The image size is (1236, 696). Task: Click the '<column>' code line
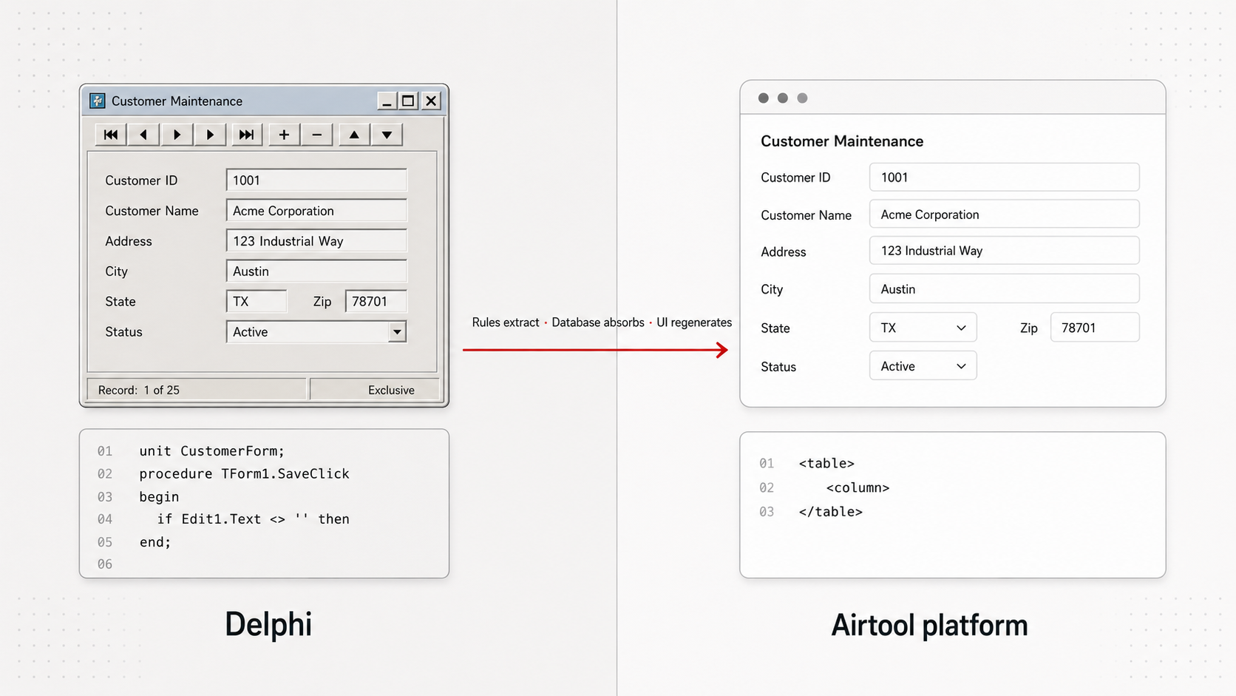point(858,488)
